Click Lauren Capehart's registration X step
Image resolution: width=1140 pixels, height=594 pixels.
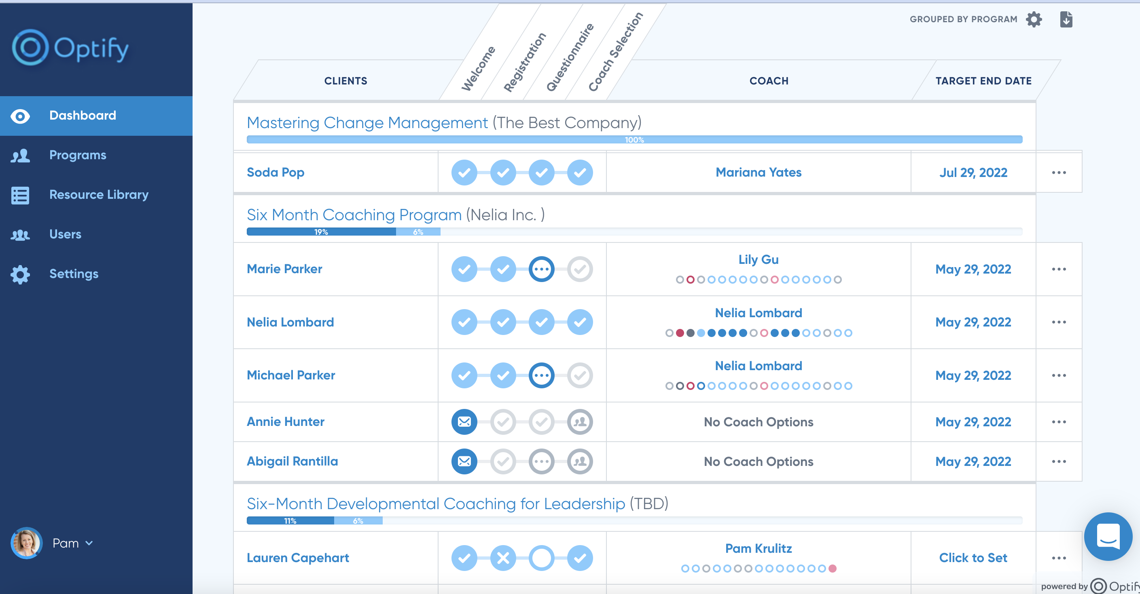pos(503,558)
